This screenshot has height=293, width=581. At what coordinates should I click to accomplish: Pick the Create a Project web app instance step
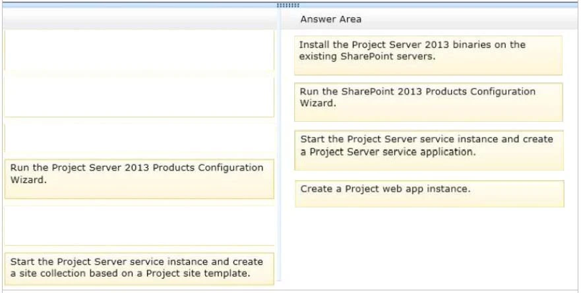coord(429,194)
